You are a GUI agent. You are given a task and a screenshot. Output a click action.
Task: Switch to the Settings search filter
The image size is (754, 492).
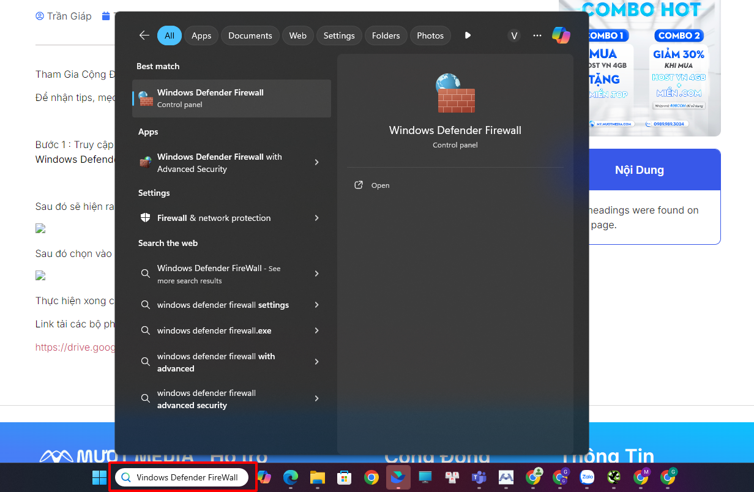pyautogui.click(x=339, y=35)
